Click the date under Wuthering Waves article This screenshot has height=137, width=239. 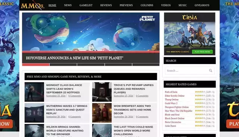(56, 117)
